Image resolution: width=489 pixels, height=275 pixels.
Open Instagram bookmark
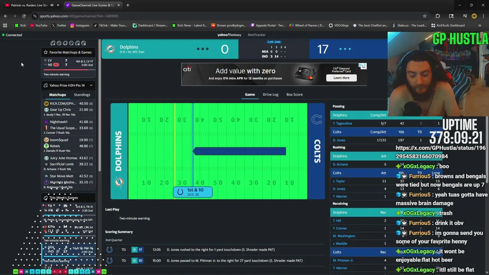79,26
